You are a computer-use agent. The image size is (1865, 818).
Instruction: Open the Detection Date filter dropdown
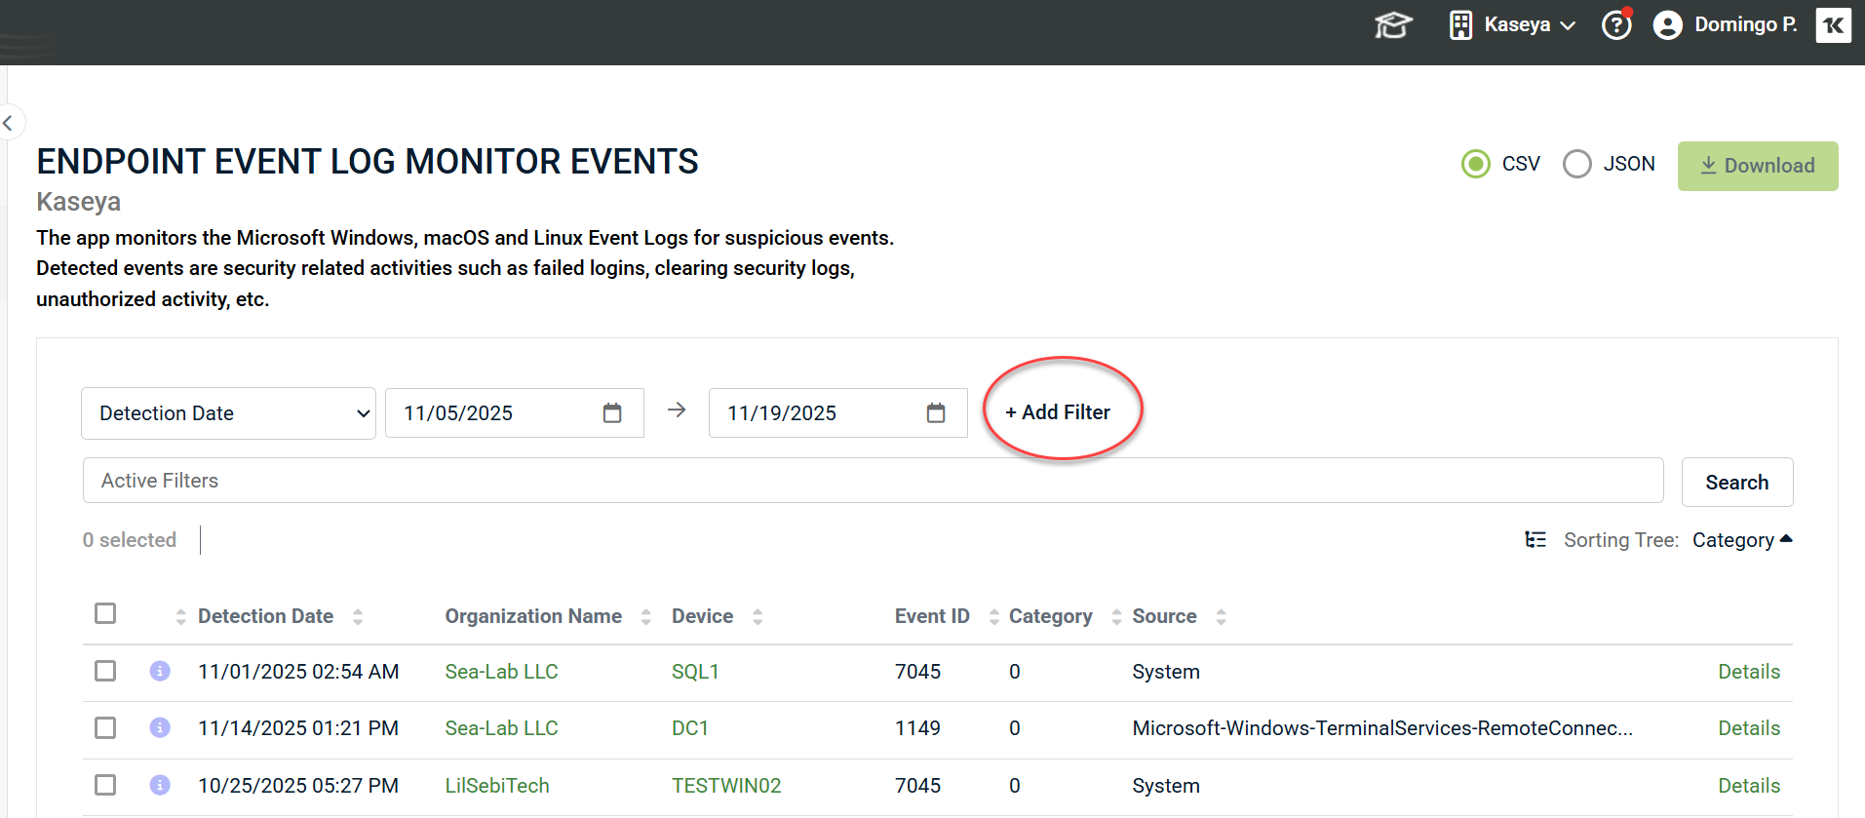click(228, 413)
